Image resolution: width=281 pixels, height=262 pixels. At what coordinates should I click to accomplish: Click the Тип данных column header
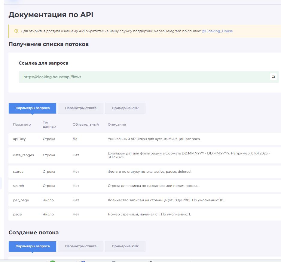click(x=49, y=124)
